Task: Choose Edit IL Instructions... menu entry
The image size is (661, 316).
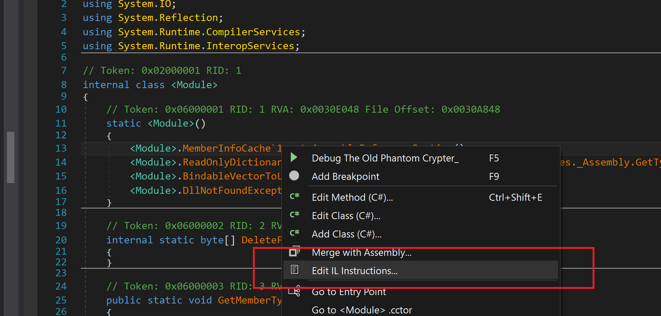Action: coord(421,270)
